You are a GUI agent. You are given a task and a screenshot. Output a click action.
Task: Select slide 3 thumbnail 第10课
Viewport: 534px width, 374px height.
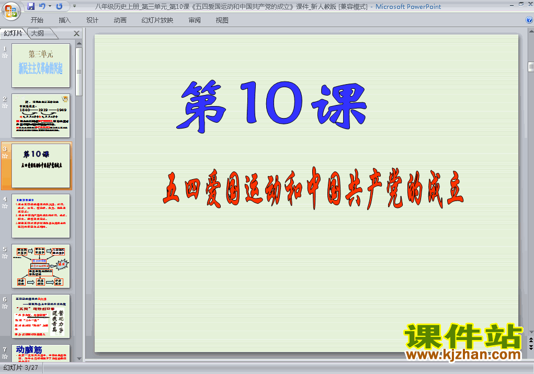41,166
